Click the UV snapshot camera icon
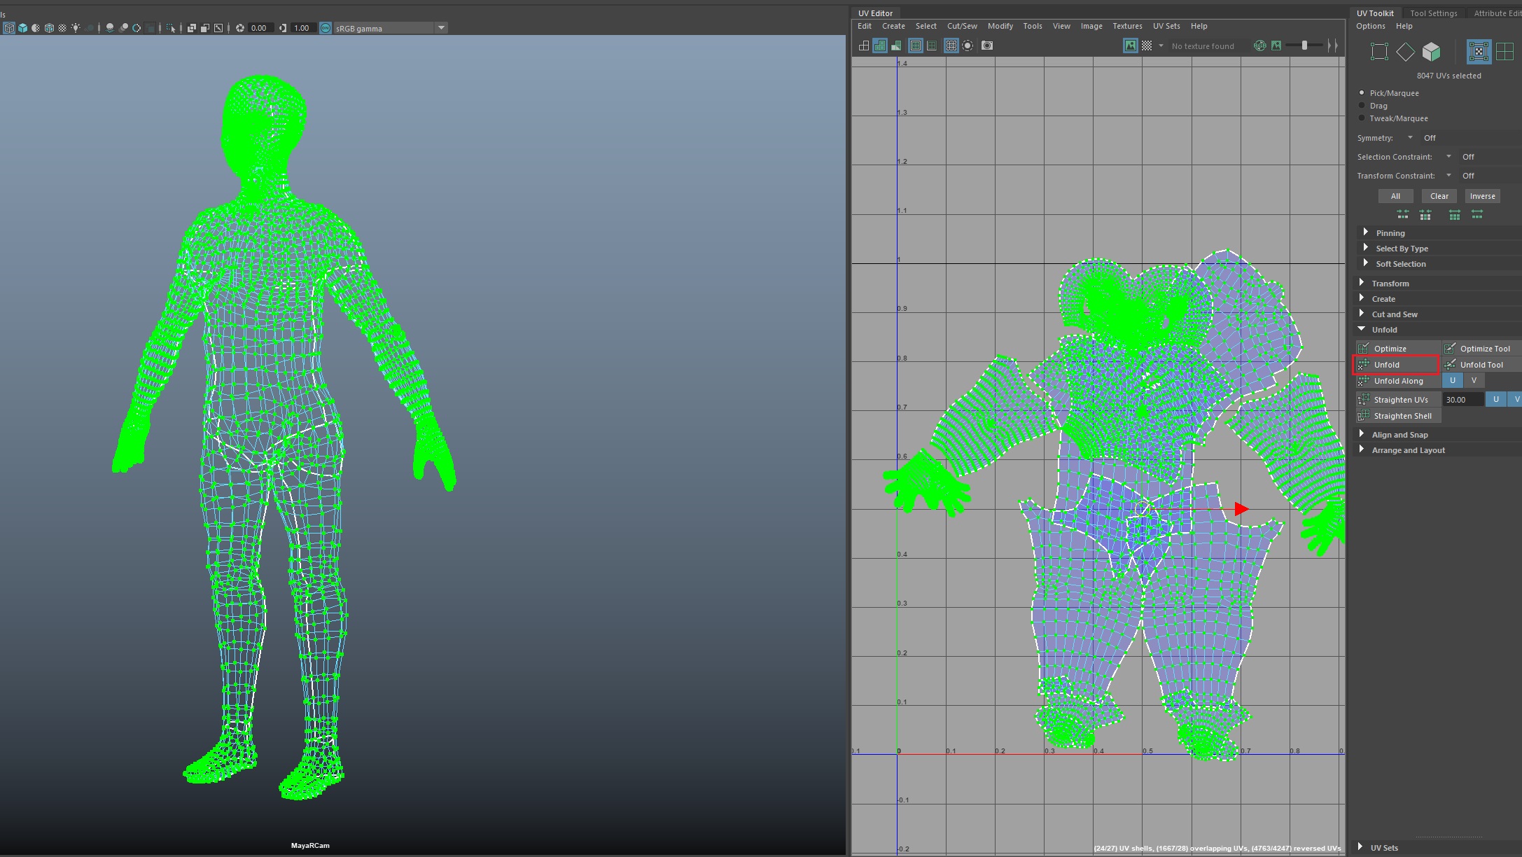The height and width of the screenshot is (857, 1522). (x=987, y=46)
